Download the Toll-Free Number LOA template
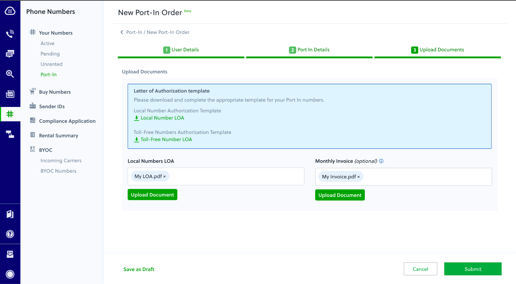This screenshot has width=516, height=284. point(163,139)
